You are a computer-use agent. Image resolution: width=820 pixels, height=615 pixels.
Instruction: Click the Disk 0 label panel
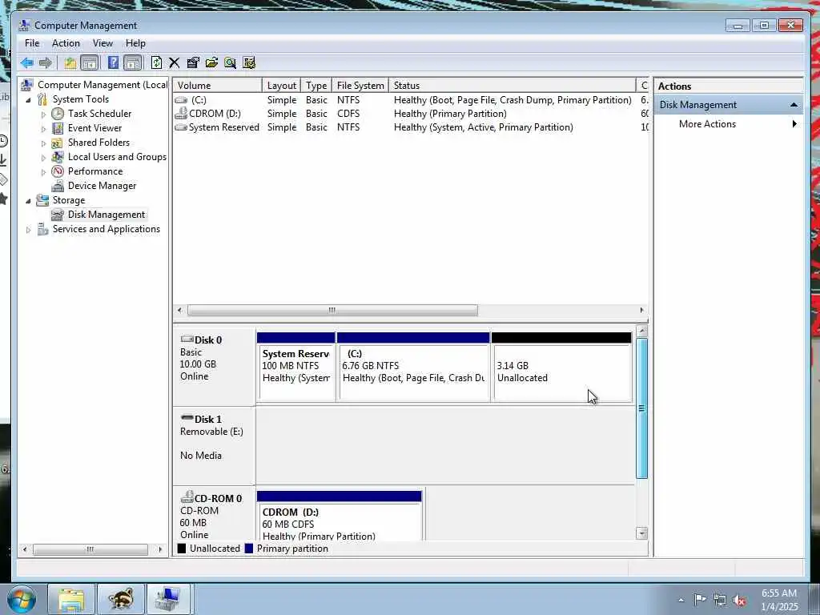215,365
